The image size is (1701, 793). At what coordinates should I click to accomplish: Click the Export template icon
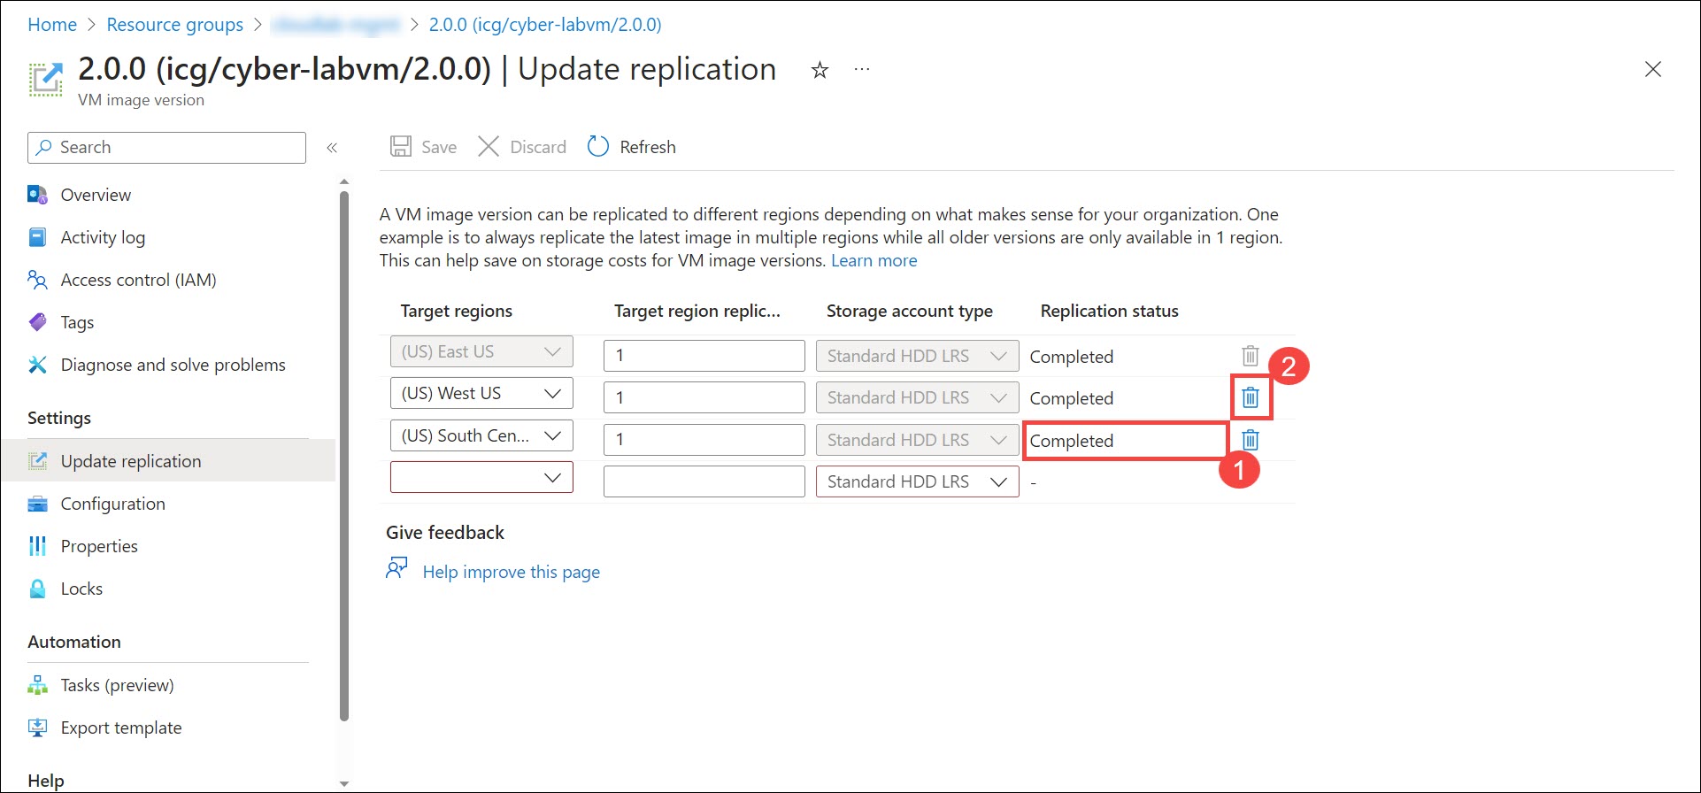click(37, 728)
